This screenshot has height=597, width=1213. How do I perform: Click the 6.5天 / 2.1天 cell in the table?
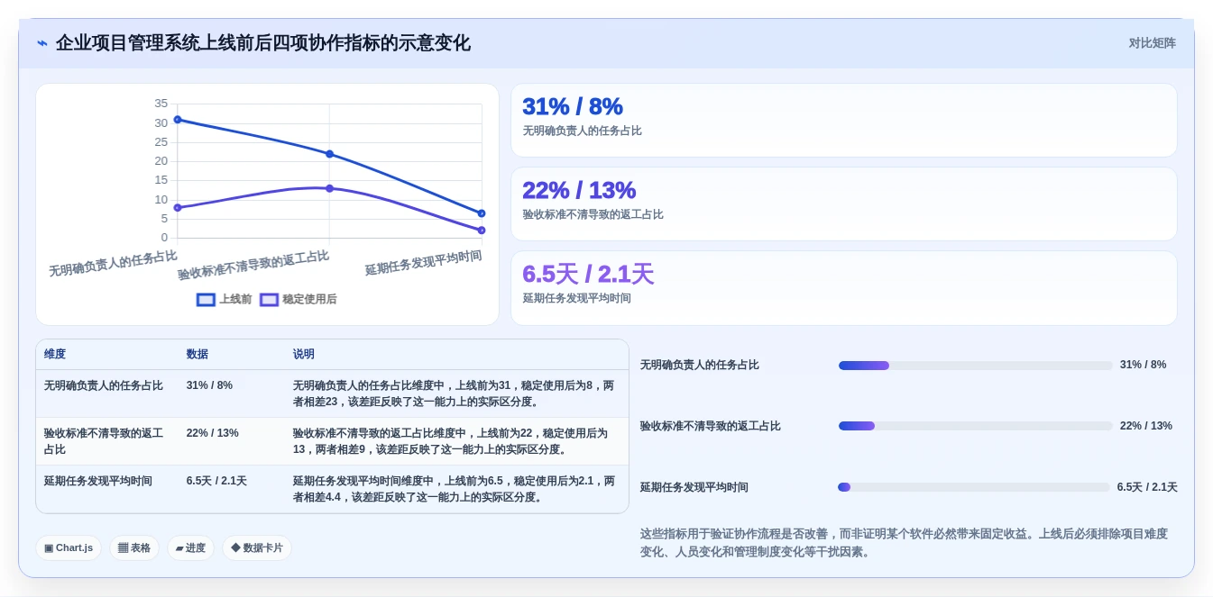(x=216, y=481)
